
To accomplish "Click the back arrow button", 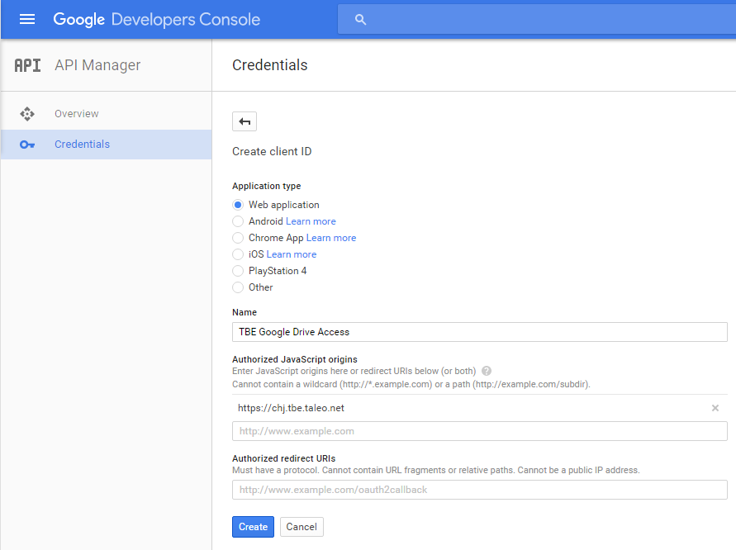I will click(x=244, y=121).
